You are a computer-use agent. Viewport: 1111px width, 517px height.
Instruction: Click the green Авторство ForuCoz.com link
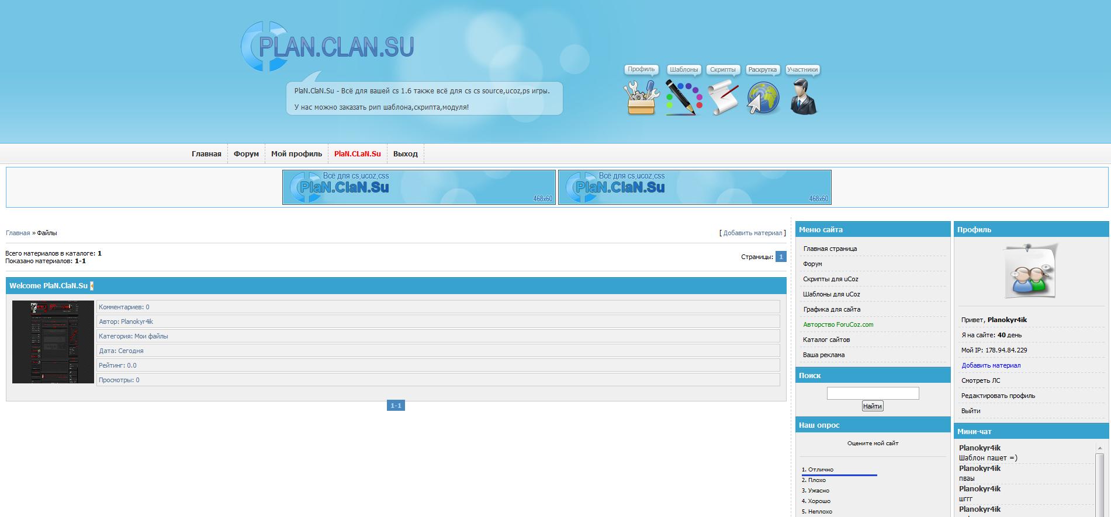click(x=838, y=324)
